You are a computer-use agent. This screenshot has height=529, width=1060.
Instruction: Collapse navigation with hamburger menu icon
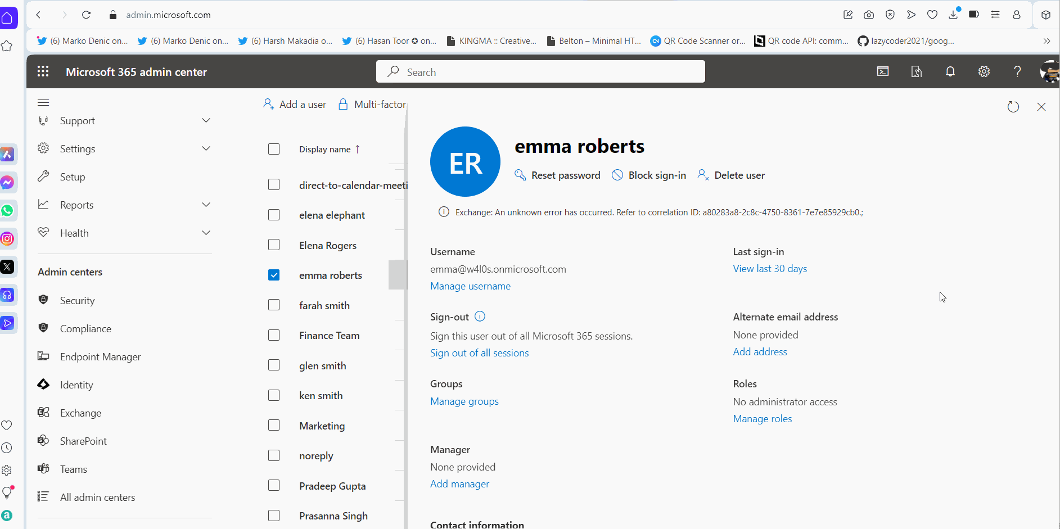43,102
